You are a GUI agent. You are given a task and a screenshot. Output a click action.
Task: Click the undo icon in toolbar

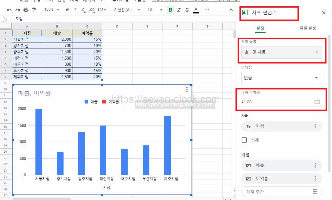(x=9, y=10)
